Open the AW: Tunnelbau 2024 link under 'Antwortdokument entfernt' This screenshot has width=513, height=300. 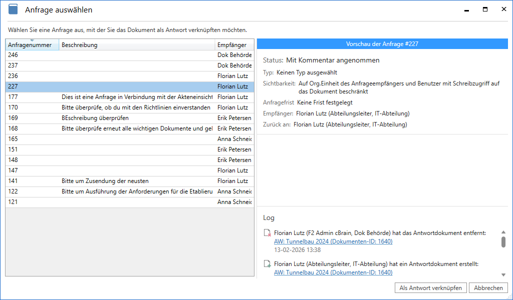coord(333,241)
